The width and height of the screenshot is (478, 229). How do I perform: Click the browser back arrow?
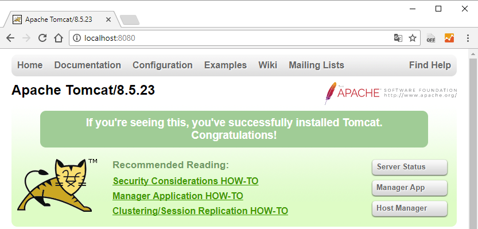(x=10, y=38)
